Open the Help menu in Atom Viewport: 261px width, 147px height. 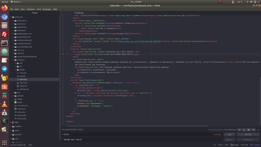coord(55,9)
